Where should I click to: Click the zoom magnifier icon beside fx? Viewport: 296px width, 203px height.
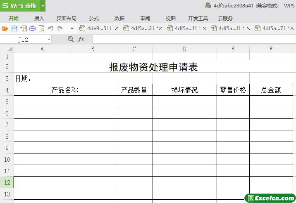70,39
